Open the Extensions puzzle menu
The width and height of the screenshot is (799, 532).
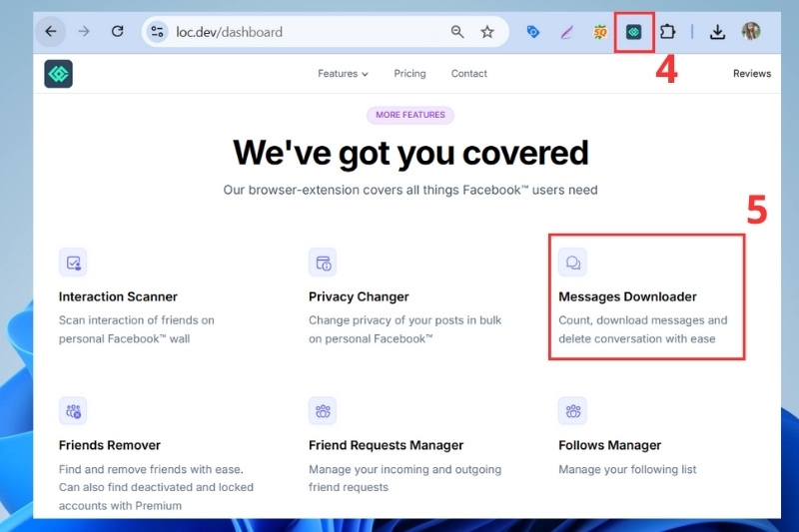click(x=667, y=32)
